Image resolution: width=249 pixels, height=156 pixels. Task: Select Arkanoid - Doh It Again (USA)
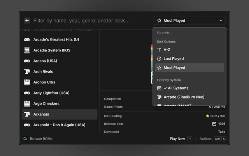60,125
